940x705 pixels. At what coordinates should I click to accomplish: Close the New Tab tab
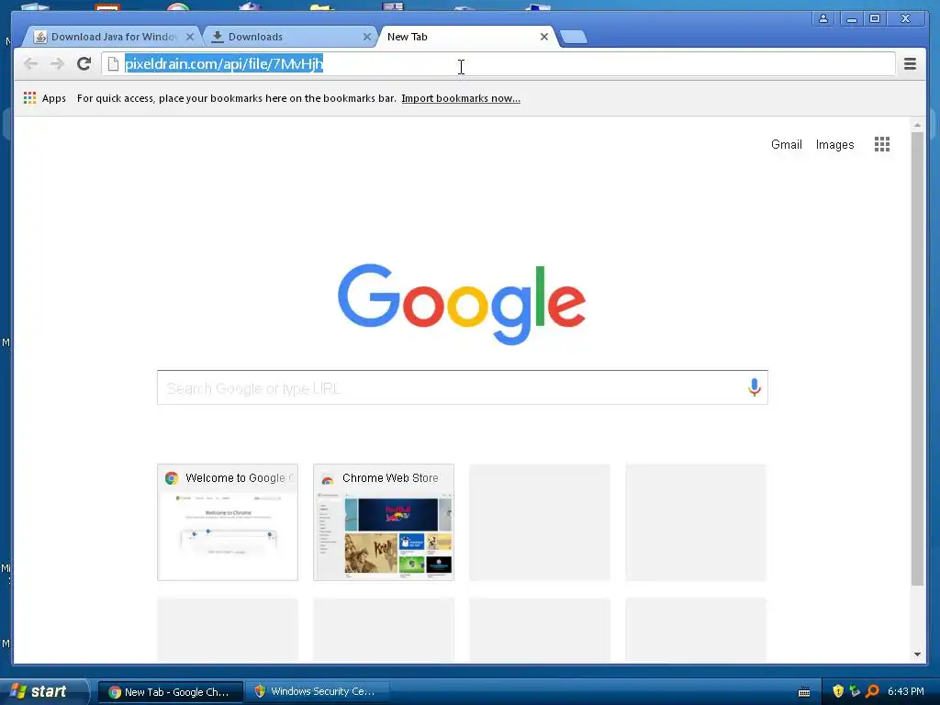543,37
